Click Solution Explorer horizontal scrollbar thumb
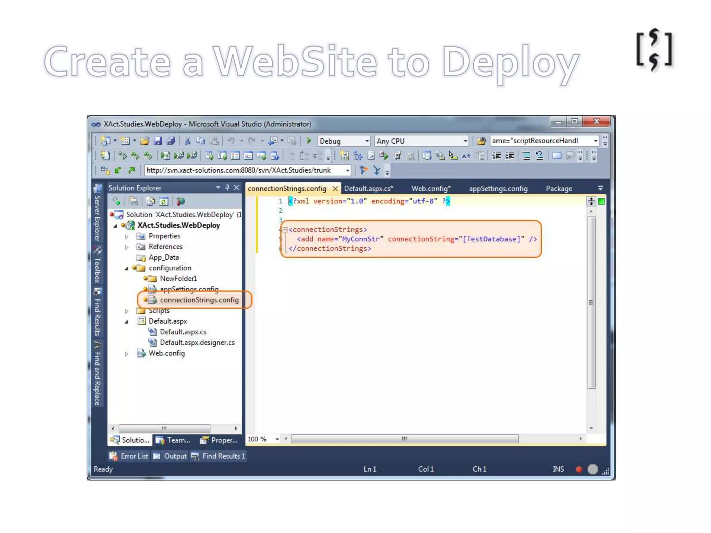 (x=164, y=428)
